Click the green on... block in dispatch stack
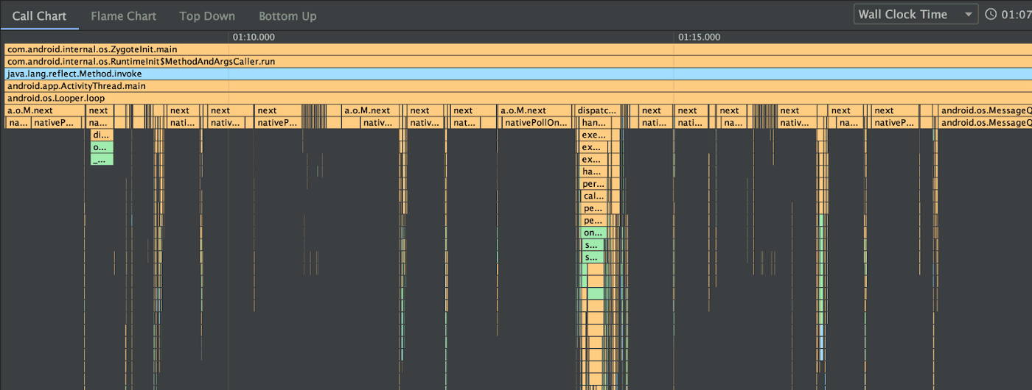Image resolution: width=1032 pixels, height=390 pixels. tap(593, 233)
